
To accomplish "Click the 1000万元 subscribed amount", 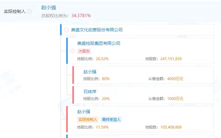I will [175, 99].
